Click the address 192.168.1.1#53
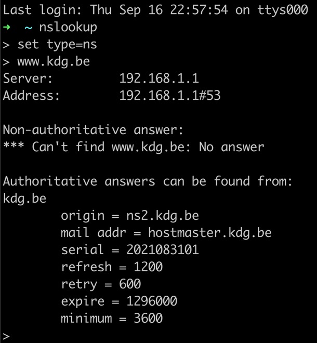Screen dimensions: 317x343 coord(170,95)
